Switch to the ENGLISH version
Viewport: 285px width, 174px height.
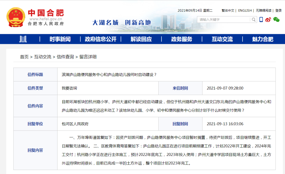[x=245, y=11]
